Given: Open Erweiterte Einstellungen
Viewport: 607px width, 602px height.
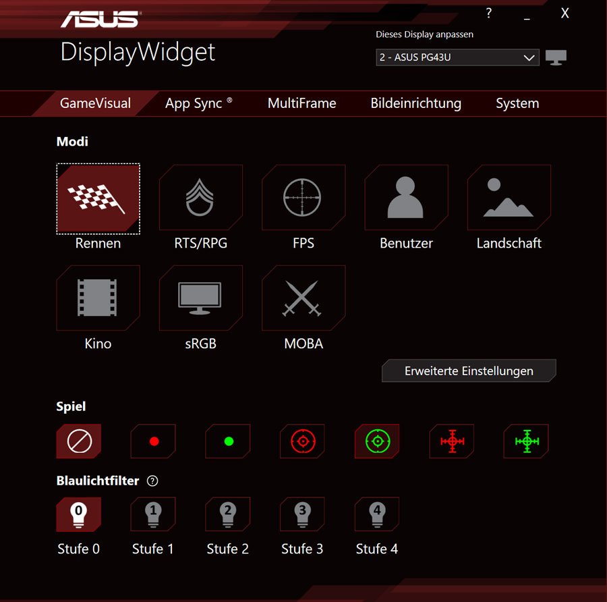Looking at the screenshot, I should [469, 371].
